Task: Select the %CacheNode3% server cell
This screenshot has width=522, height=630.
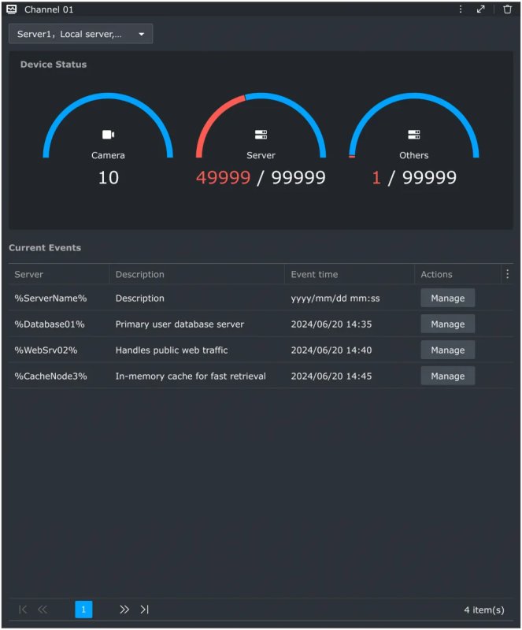Action: [50, 376]
